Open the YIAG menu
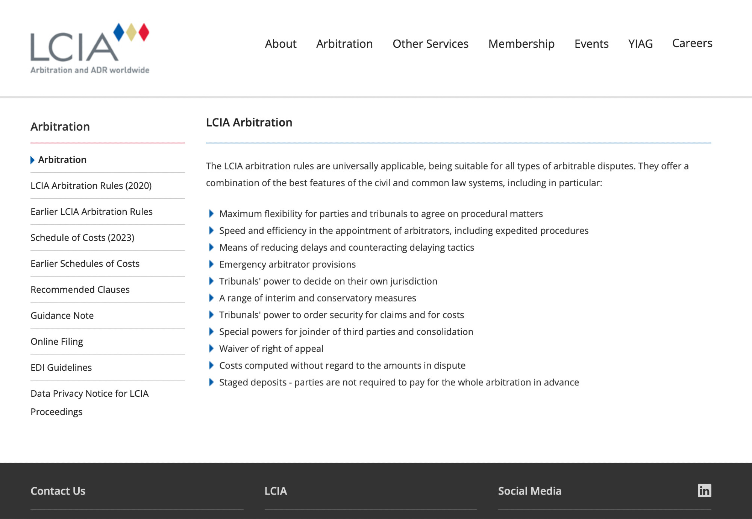The width and height of the screenshot is (752, 519). (x=640, y=44)
